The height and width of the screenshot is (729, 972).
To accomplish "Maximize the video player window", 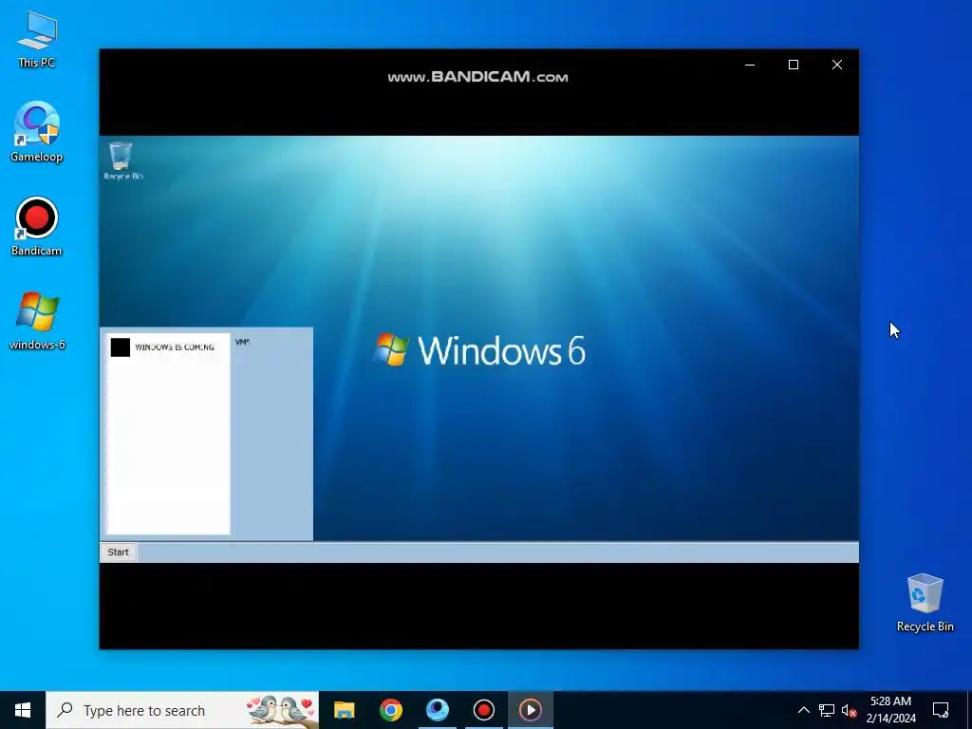I will [x=794, y=65].
